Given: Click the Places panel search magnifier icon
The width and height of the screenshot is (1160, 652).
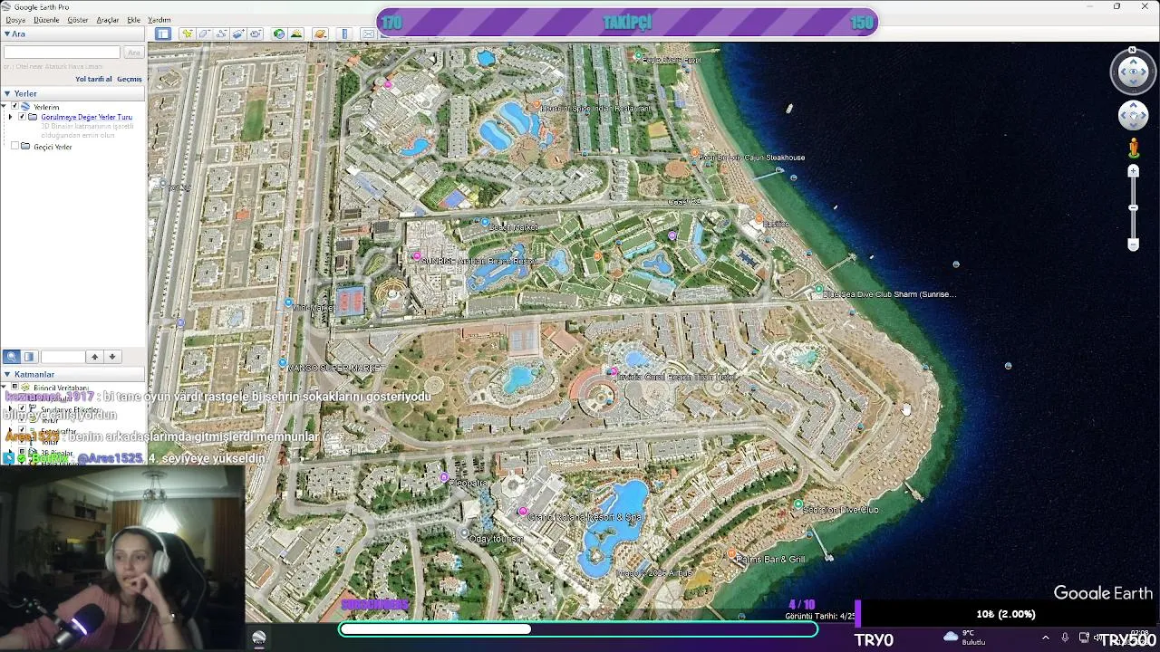Looking at the screenshot, I should (11, 357).
